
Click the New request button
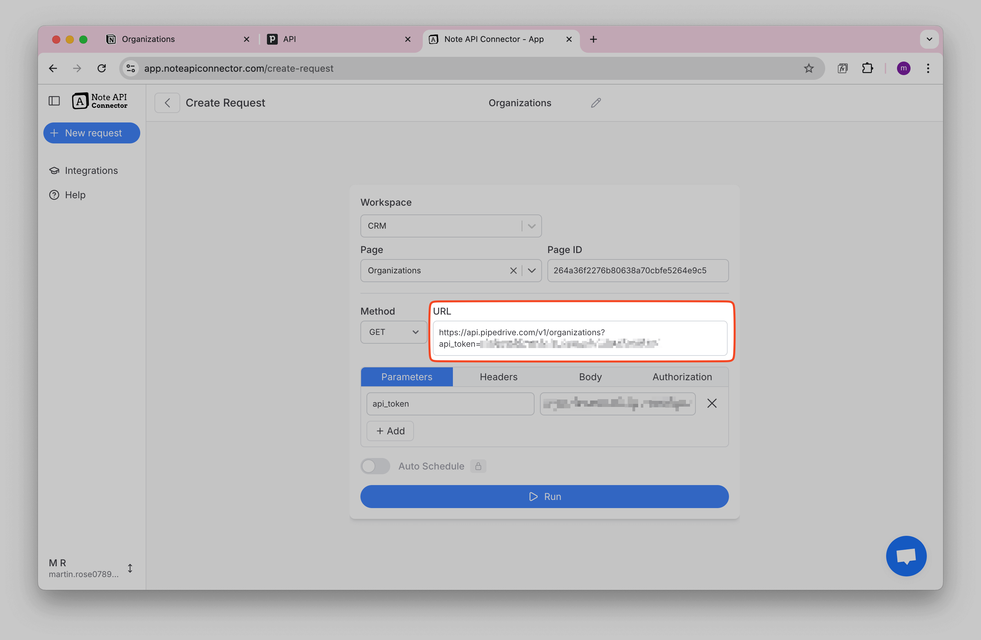tap(92, 133)
